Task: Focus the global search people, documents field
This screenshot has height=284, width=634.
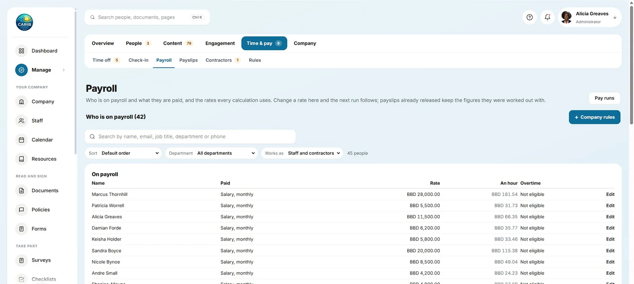Action: [x=147, y=17]
